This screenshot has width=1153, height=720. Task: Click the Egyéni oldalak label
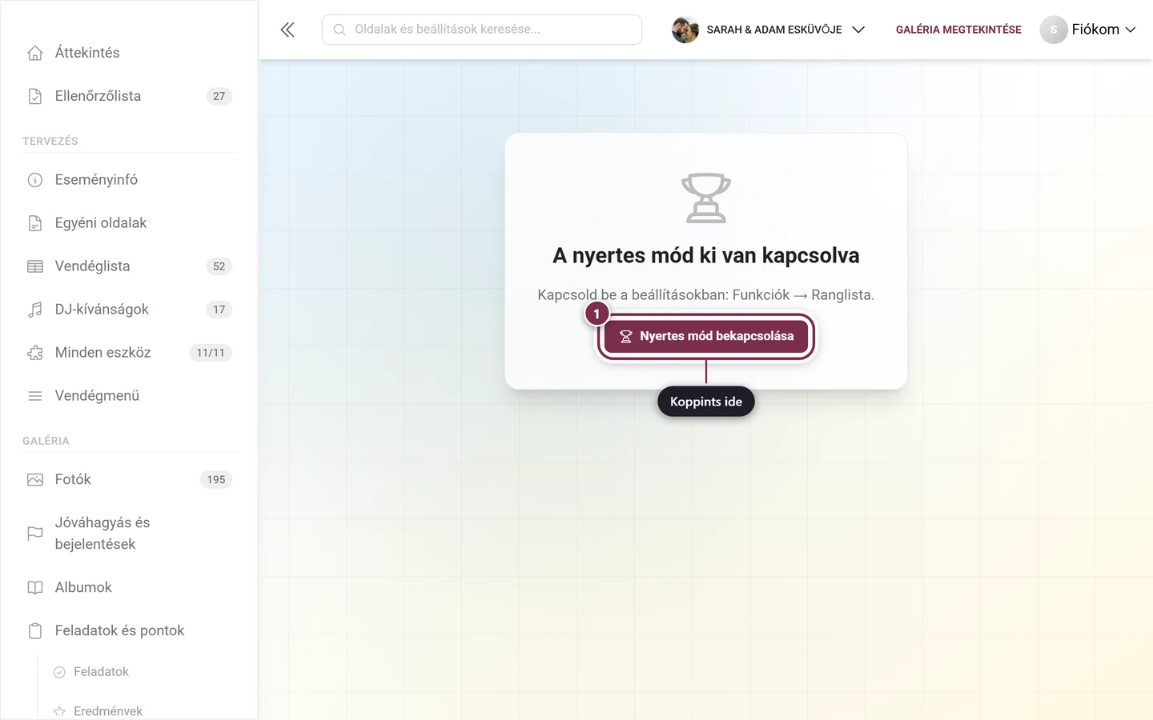101,223
